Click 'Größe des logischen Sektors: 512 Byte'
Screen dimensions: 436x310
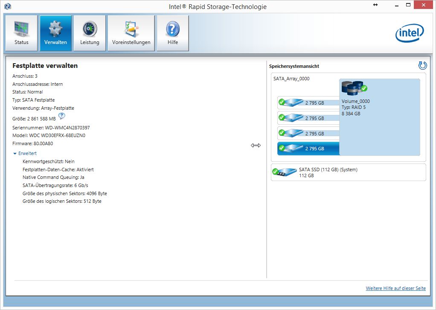(62, 201)
